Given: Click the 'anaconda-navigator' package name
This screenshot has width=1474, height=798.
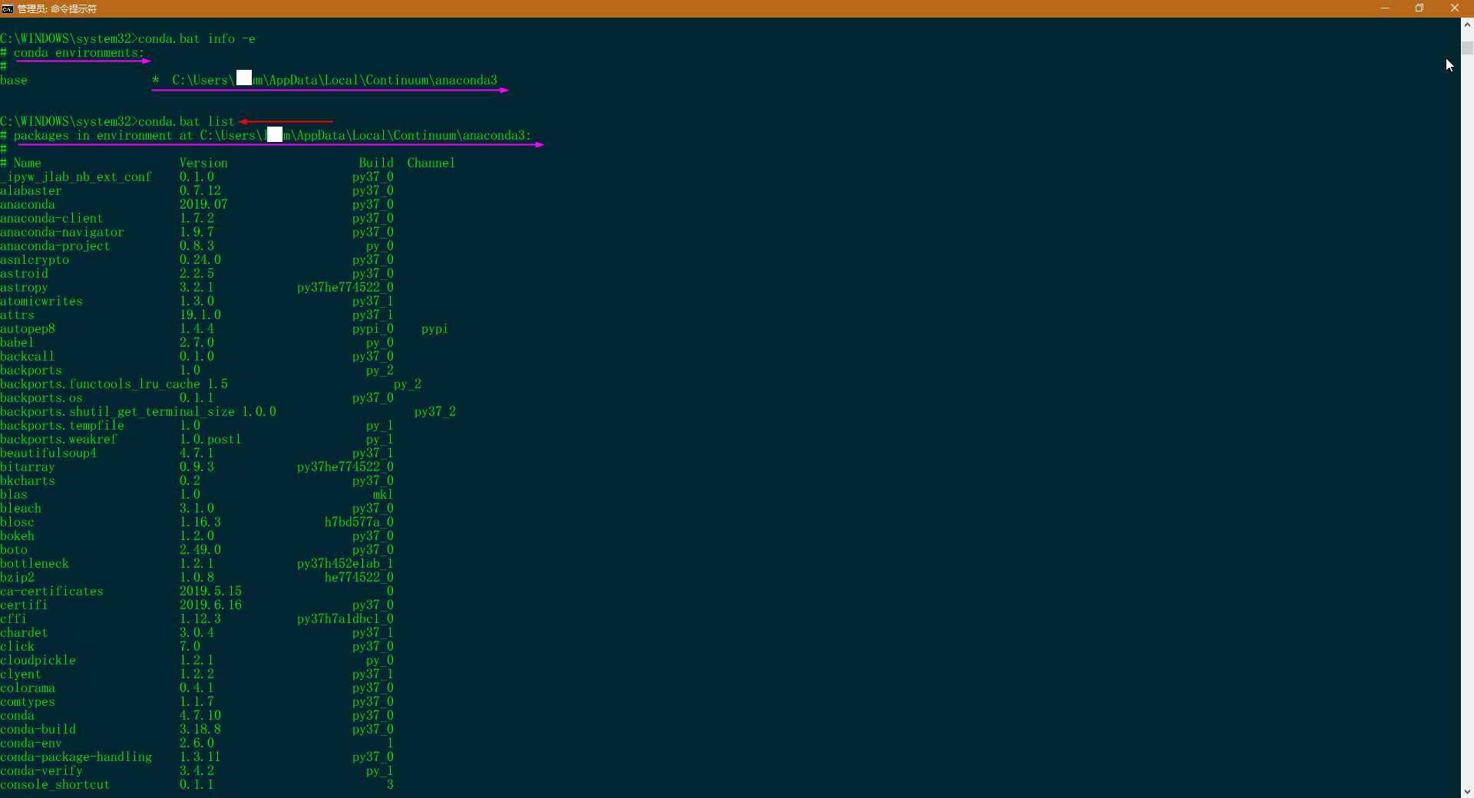Looking at the screenshot, I should [62, 232].
